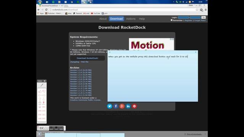The image size is (244, 137).
Task: Click the Motion advertisement banner
Action: 151,44
